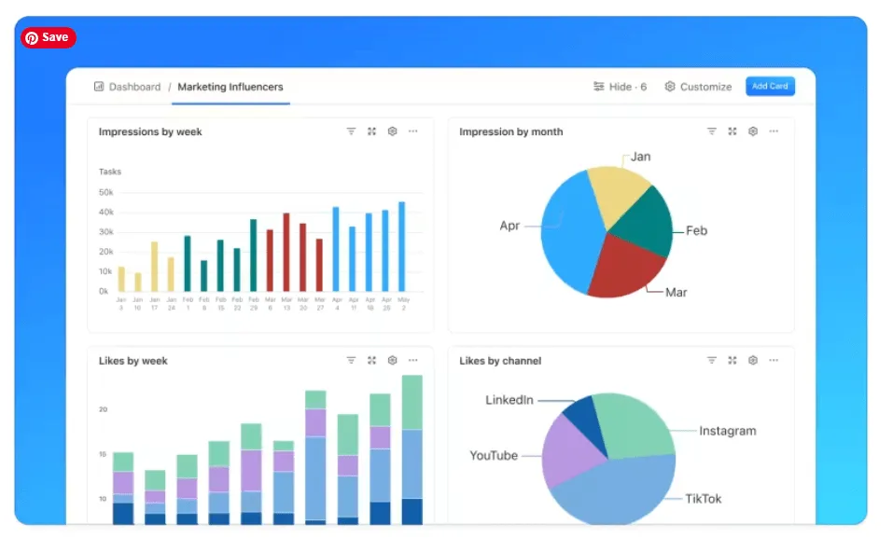Click the blue Apr pie slice

(569, 233)
